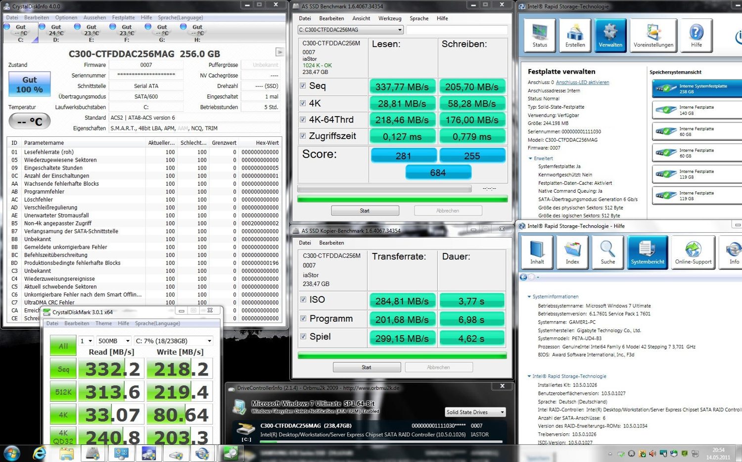Select drive E: in CrystalDiskInfo
The width and height of the screenshot is (742, 462).
pyautogui.click(x=92, y=33)
